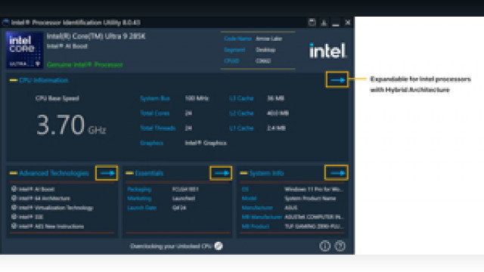Click the Launch Date label
The height and width of the screenshot is (272, 484).
[x=142, y=208]
